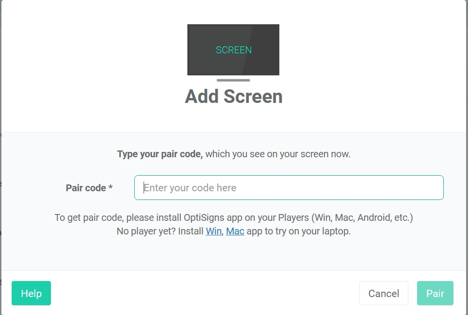Click the SCREEN monitor illustration
This screenshot has width=468, height=315.
[x=233, y=52]
